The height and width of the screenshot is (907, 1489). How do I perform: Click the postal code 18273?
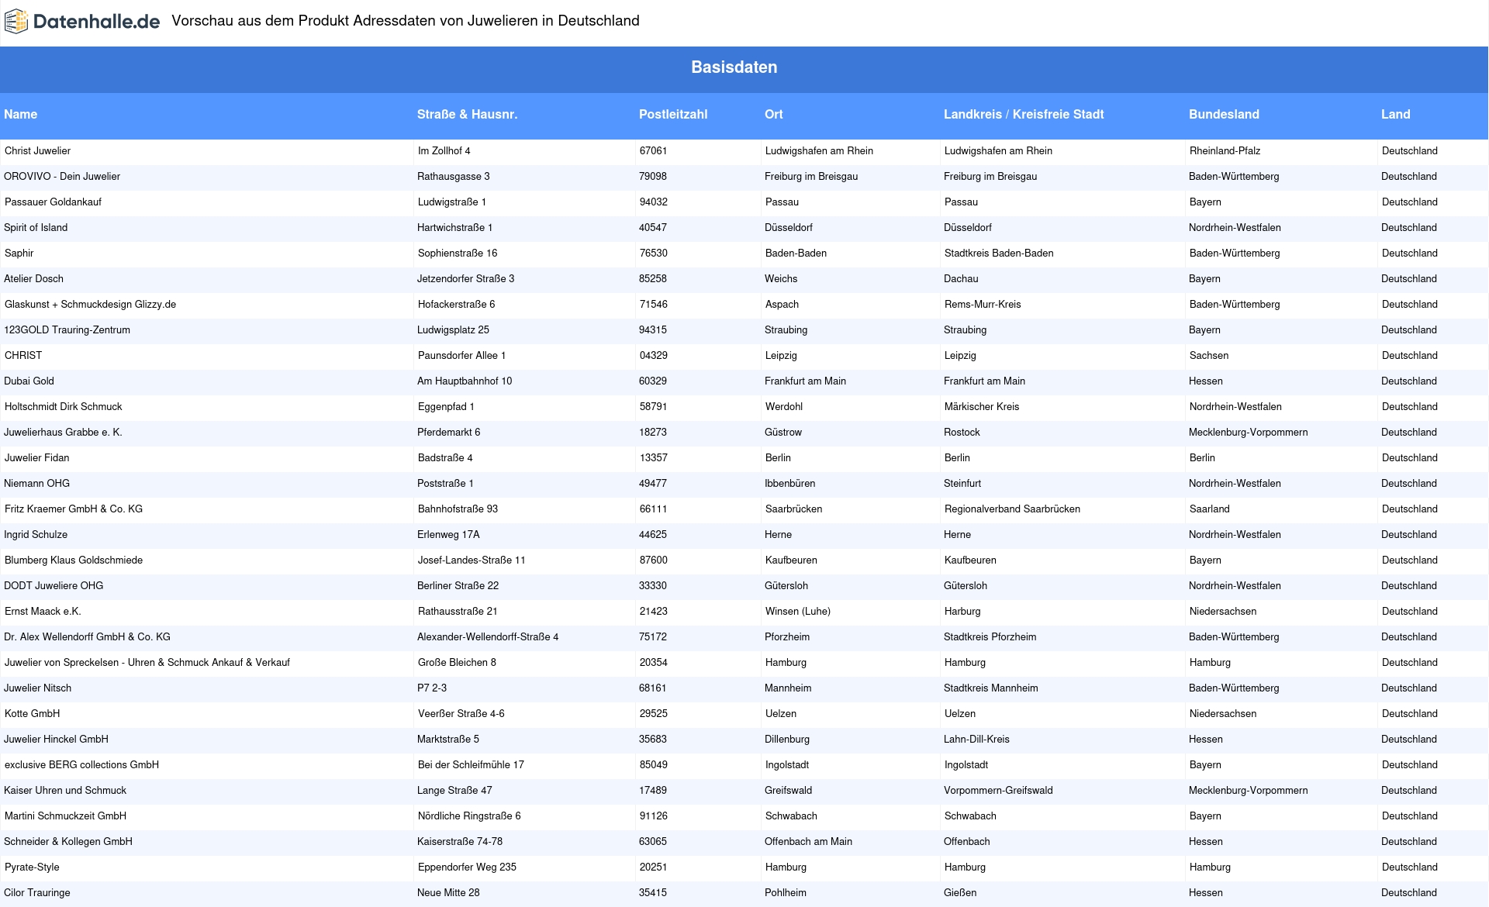[x=653, y=433]
